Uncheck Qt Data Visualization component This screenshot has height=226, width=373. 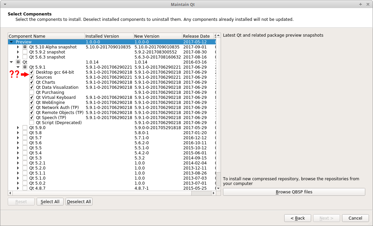coord(32,87)
